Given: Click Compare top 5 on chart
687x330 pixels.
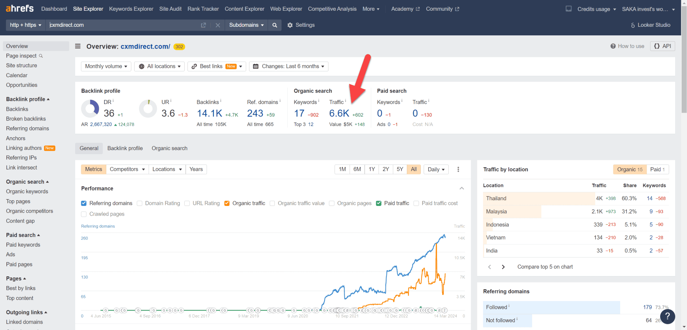Looking at the screenshot, I should point(545,267).
